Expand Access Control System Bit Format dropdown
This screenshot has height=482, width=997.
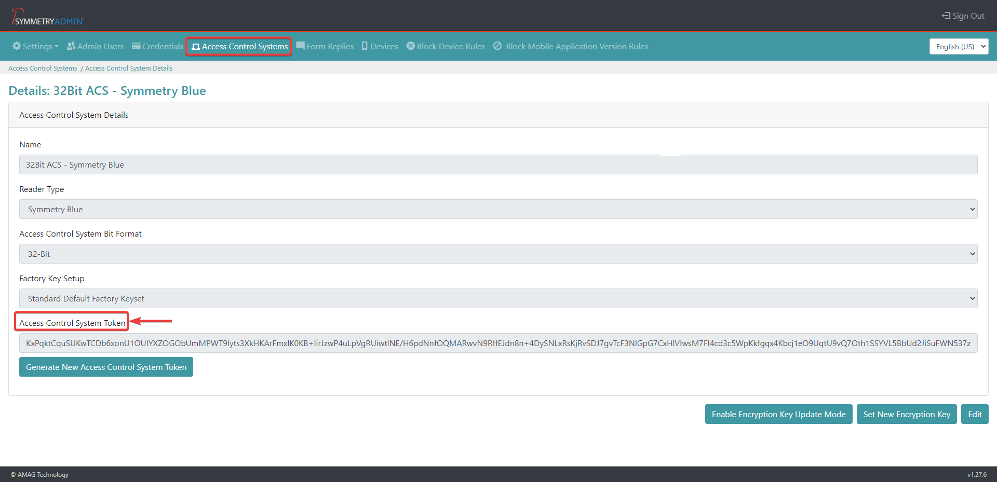(x=498, y=254)
